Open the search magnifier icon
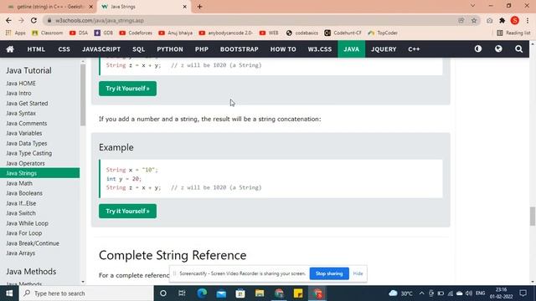536x301 pixels. tap(518, 48)
